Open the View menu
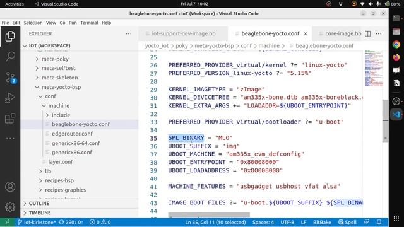Screen dimensions: 404x227 tap(51, 23)
